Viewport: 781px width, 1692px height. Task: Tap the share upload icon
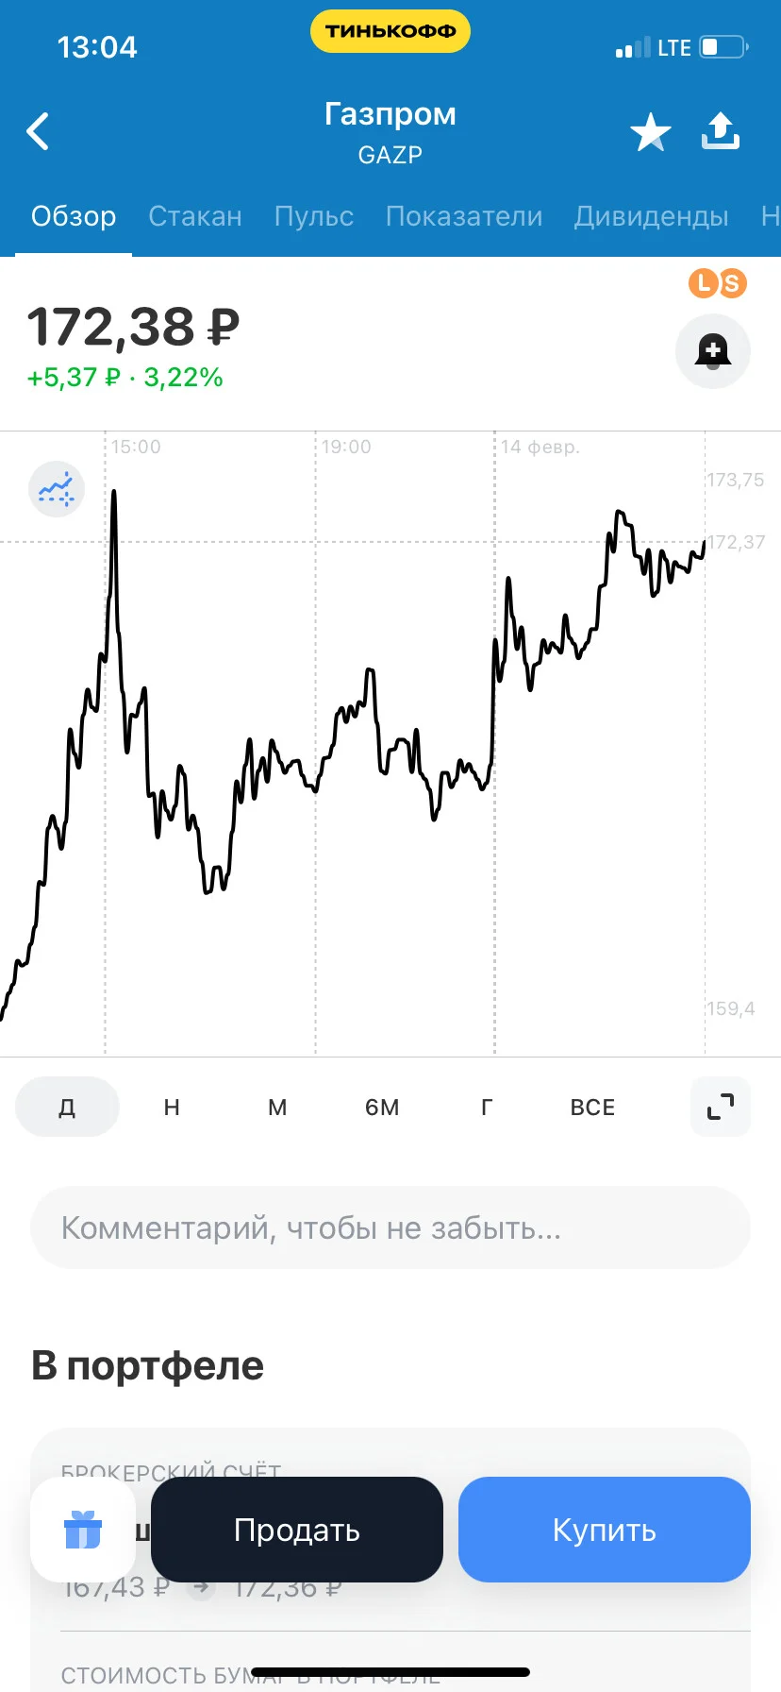(x=721, y=131)
